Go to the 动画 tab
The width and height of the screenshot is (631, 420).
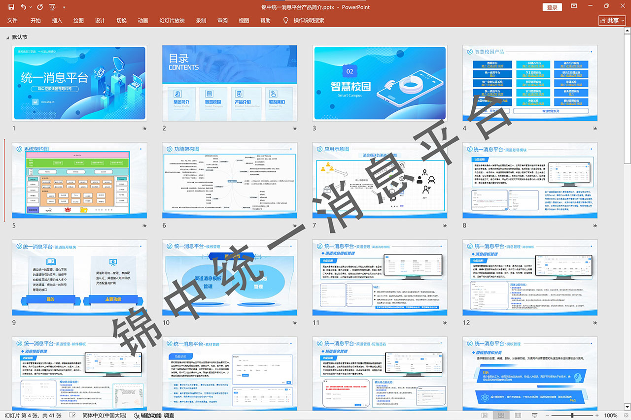tap(143, 21)
